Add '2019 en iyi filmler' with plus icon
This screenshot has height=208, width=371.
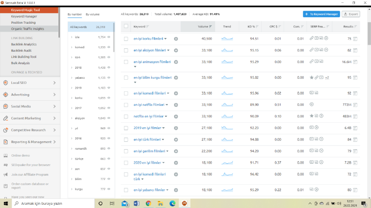click(x=176, y=128)
